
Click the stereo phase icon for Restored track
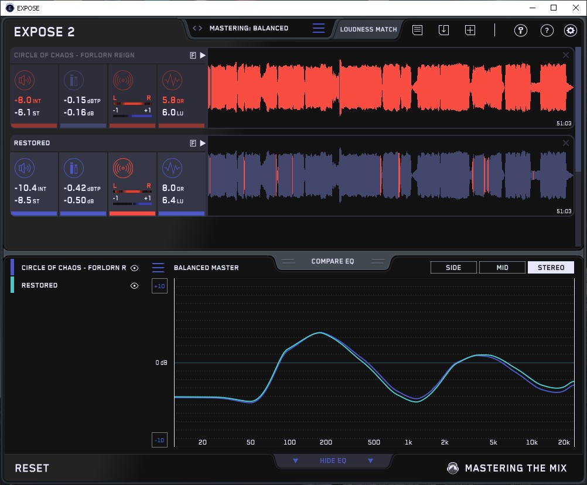click(x=123, y=168)
